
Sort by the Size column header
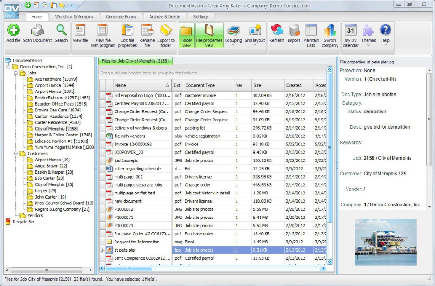tap(268, 86)
